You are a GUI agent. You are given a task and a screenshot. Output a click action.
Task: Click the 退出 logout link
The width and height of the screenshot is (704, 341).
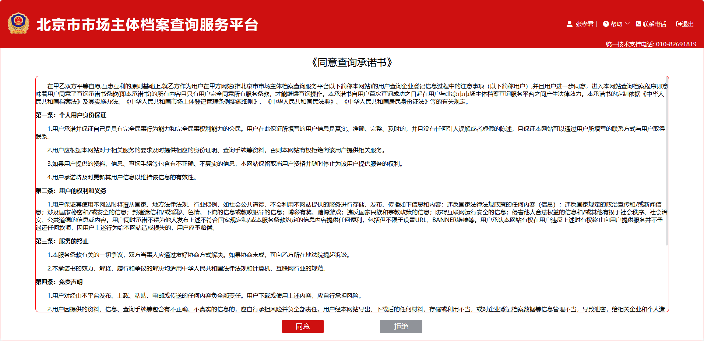tap(688, 24)
